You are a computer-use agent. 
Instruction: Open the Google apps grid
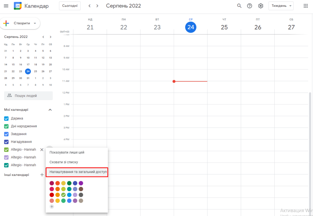coord(305,6)
